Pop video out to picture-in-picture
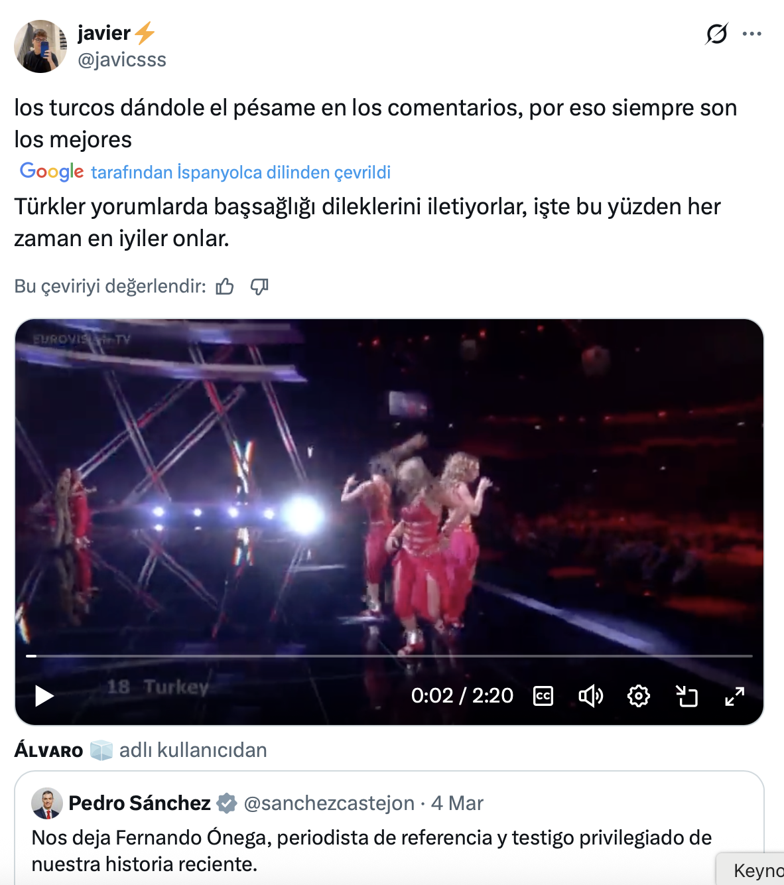The height and width of the screenshot is (885, 784). click(686, 696)
